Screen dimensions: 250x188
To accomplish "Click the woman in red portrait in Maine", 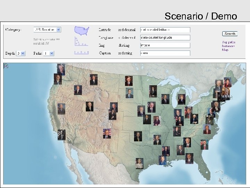I will 227,82.
